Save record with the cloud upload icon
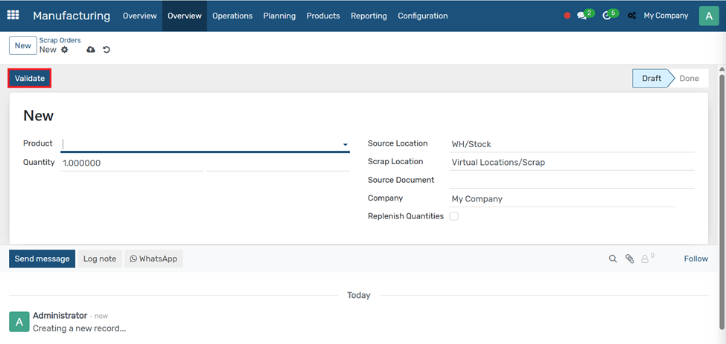 (x=91, y=50)
